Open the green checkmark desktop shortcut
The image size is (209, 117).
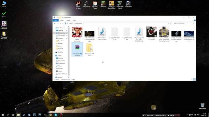click(x=4, y=14)
